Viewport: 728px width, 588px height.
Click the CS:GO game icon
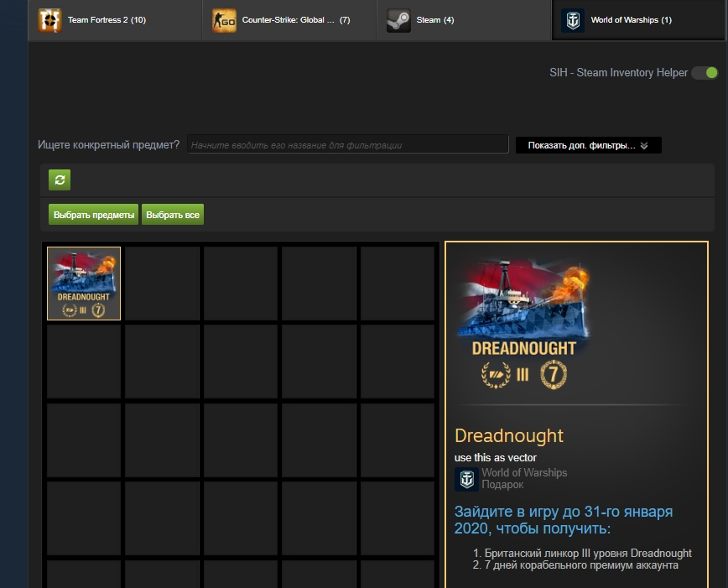coord(224,20)
